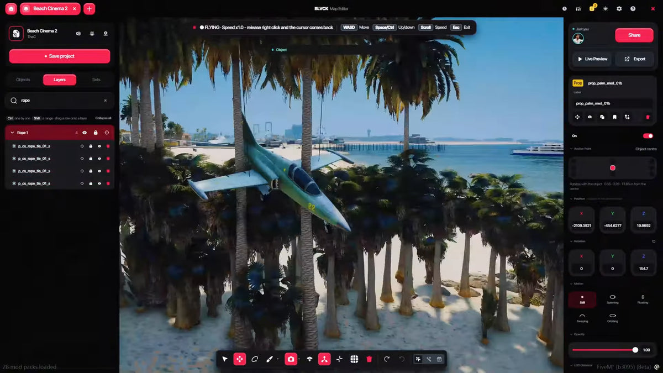Open the Object centre anchor dropdown
This screenshot has height=373, width=663.
pyautogui.click(x=646, y=149)
